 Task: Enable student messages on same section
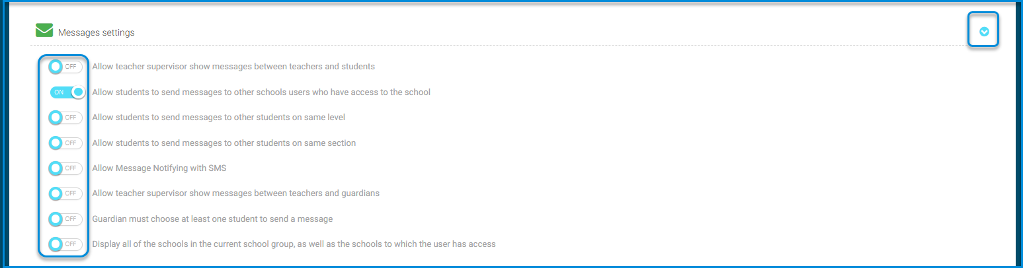click(66, 143)
